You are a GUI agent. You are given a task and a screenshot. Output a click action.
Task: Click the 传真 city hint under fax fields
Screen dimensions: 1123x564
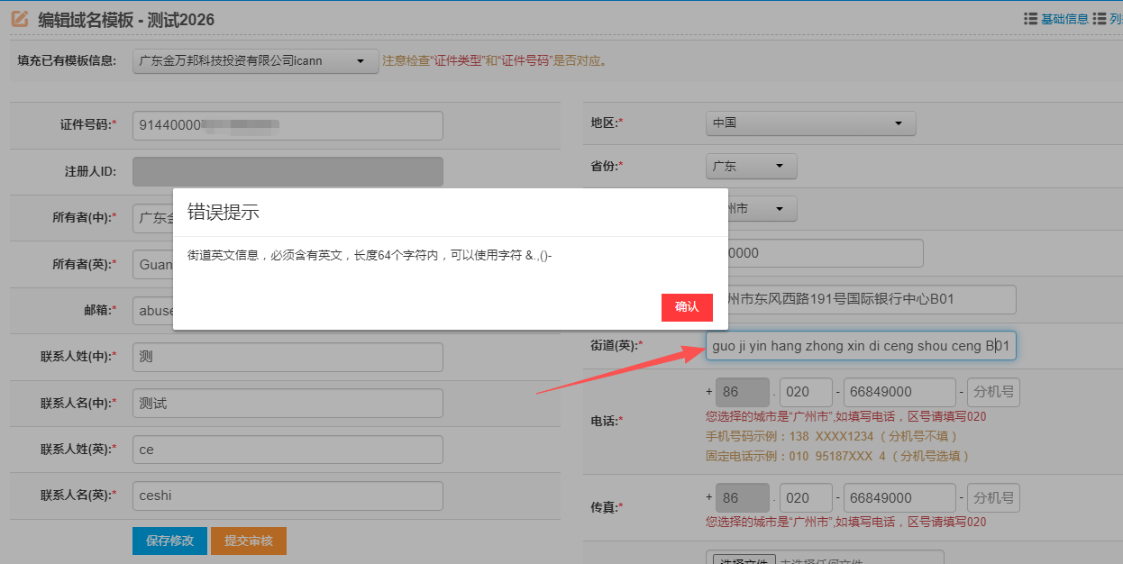click(846, 522)
